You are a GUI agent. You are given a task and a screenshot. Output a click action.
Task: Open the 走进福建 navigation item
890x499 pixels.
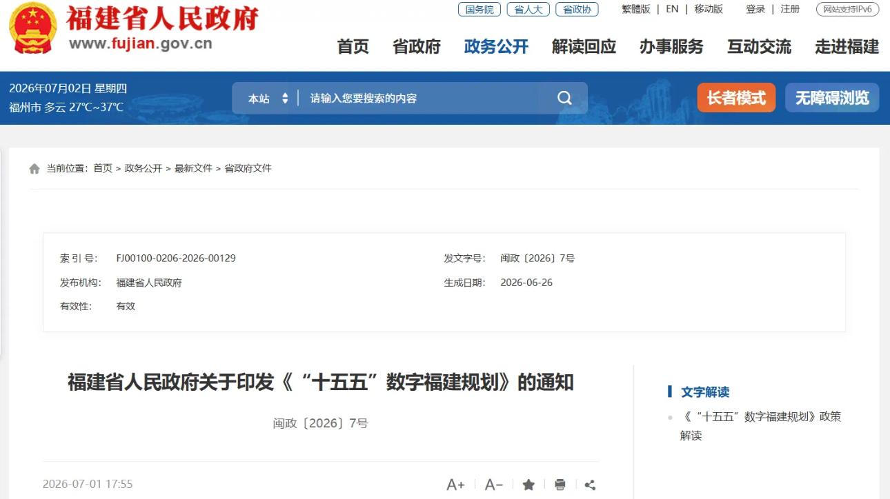point(847,47)
